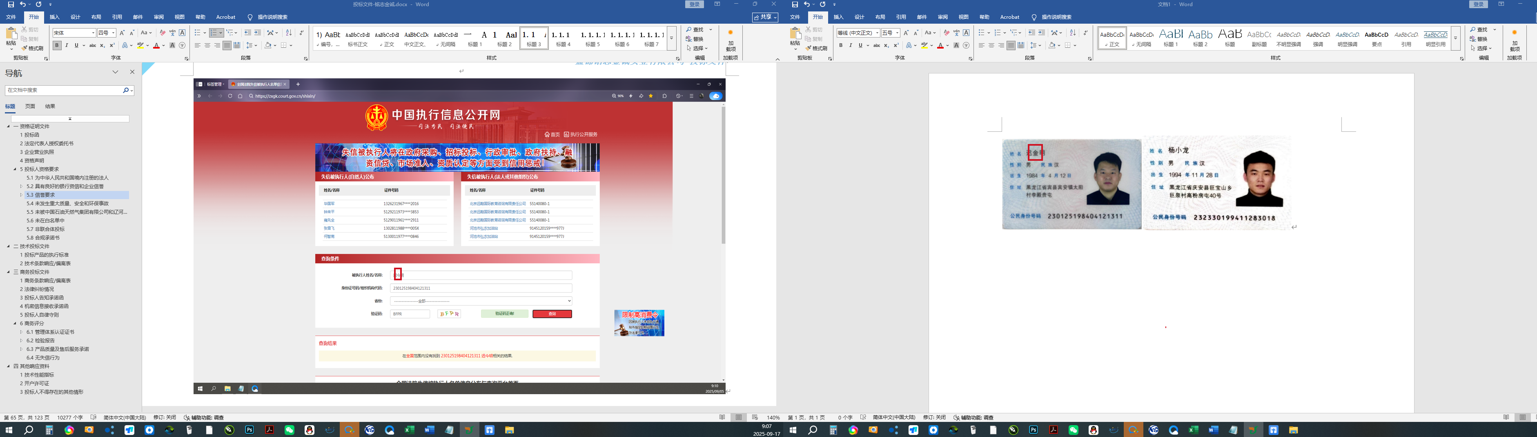Toggle character shading in left Word window
The height and width of the screenshot is (437, 1537).
[x=172, y=45]
